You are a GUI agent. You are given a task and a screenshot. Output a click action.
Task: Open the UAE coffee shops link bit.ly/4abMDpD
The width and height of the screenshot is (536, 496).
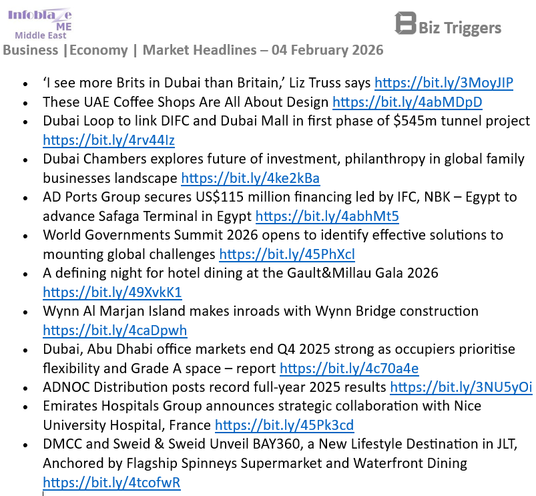407,102
